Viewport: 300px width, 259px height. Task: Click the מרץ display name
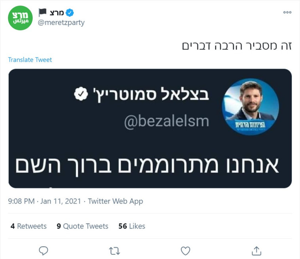[57, 13]
